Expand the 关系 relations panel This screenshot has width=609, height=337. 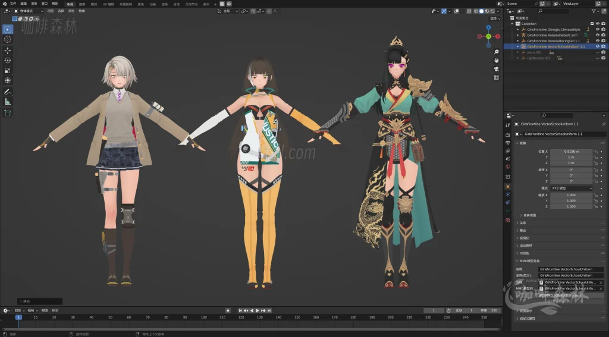click(522, 223)
